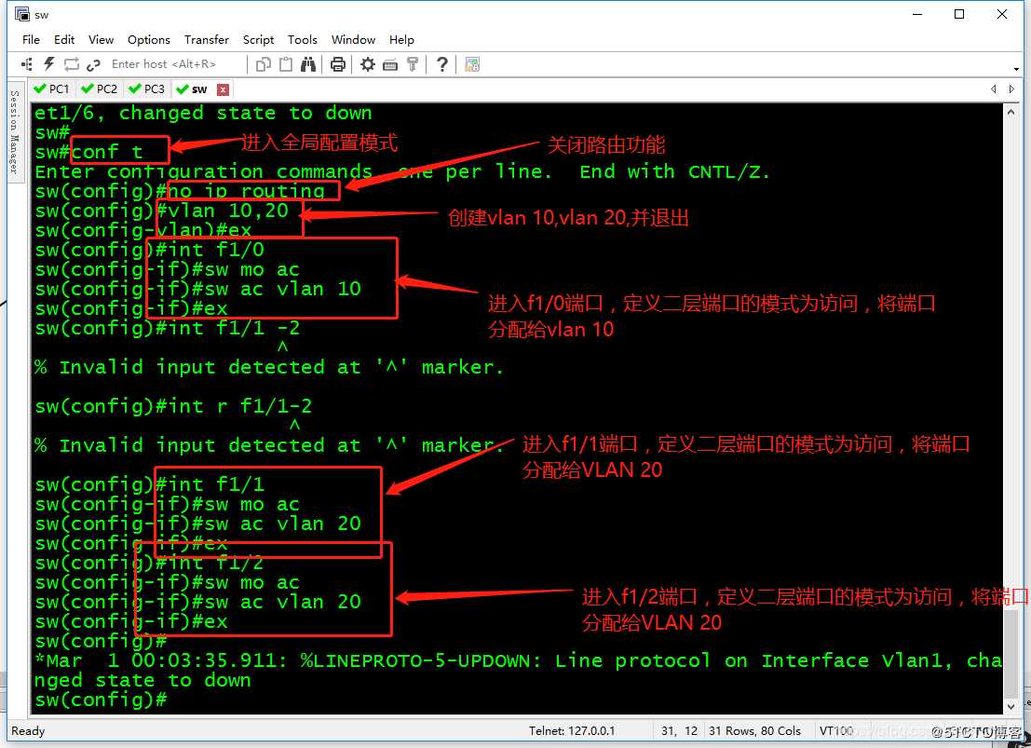The image size is (1031, 748).
Task: Click 'Enter configuration commands' terminal line
Action: coord(402,171)
